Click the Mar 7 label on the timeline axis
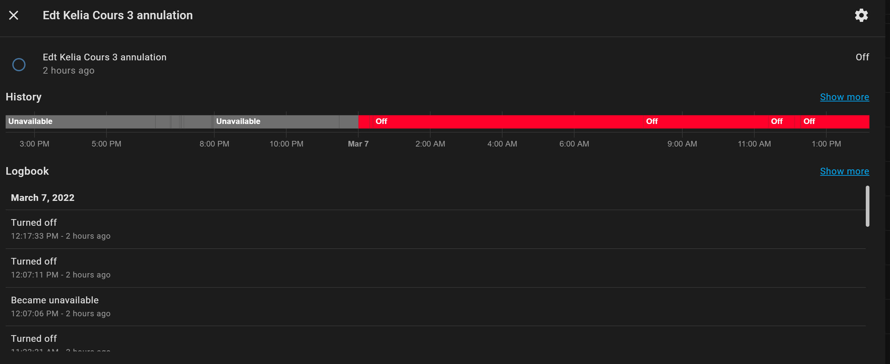This screenshot has width=890, height=364. click(358, 144)
